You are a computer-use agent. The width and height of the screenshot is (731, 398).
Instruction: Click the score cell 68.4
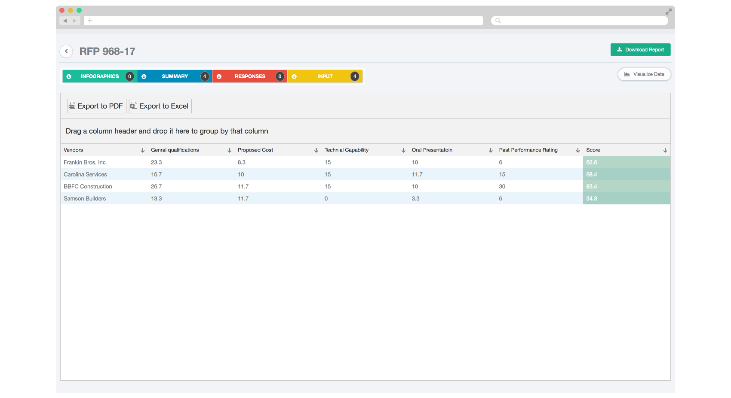pyautogui.click(x=627, y=174)
